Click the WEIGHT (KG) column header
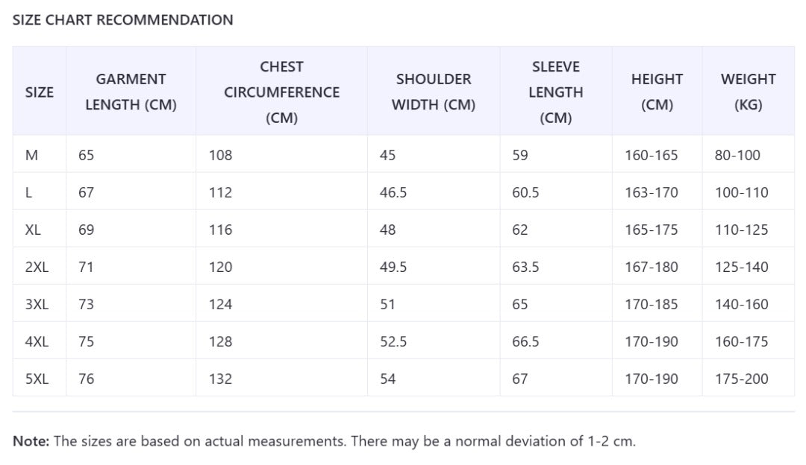 (x=748, y=92)
